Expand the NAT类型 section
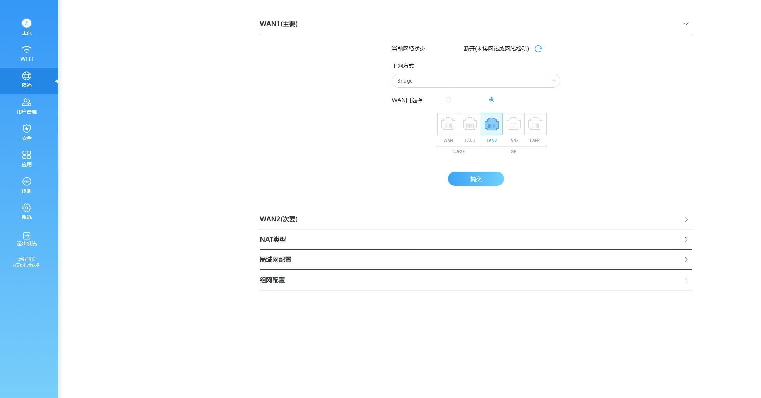 (x=686, y=240)
